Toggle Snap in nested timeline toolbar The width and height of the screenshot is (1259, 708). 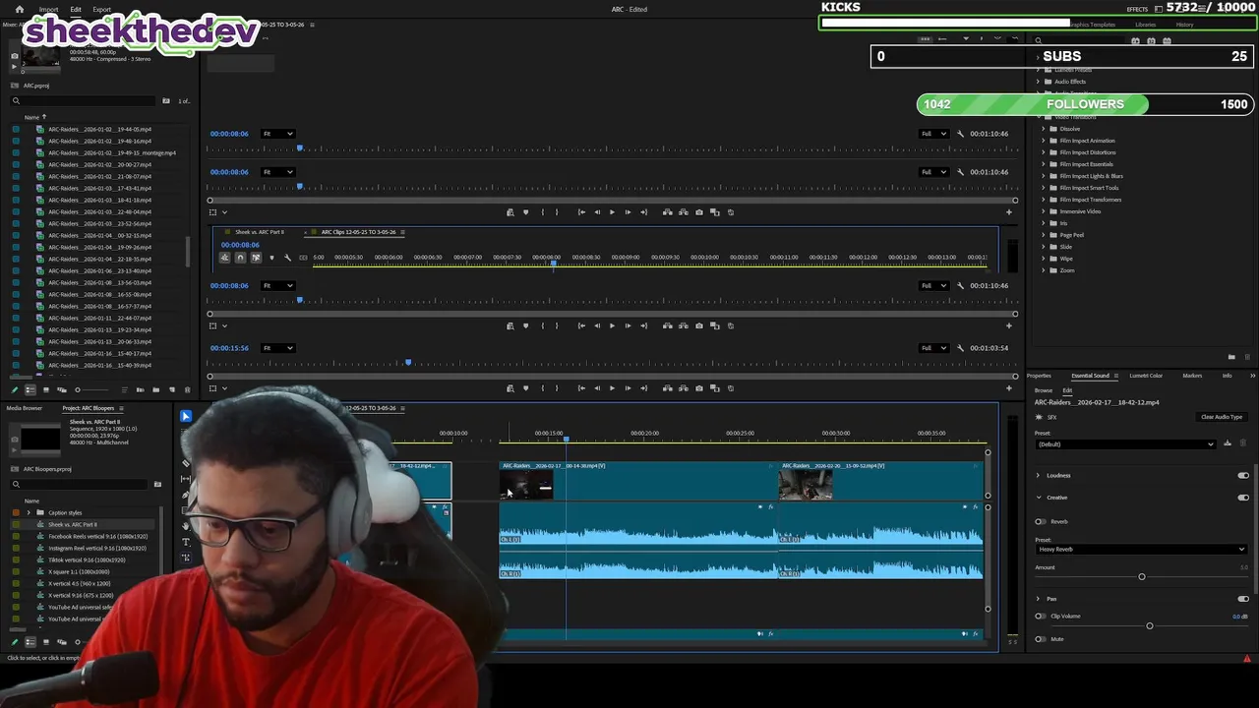click(x=240, y=258)
